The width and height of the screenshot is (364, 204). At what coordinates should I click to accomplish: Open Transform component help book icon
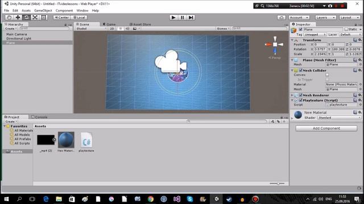click(x=355, y=40)
